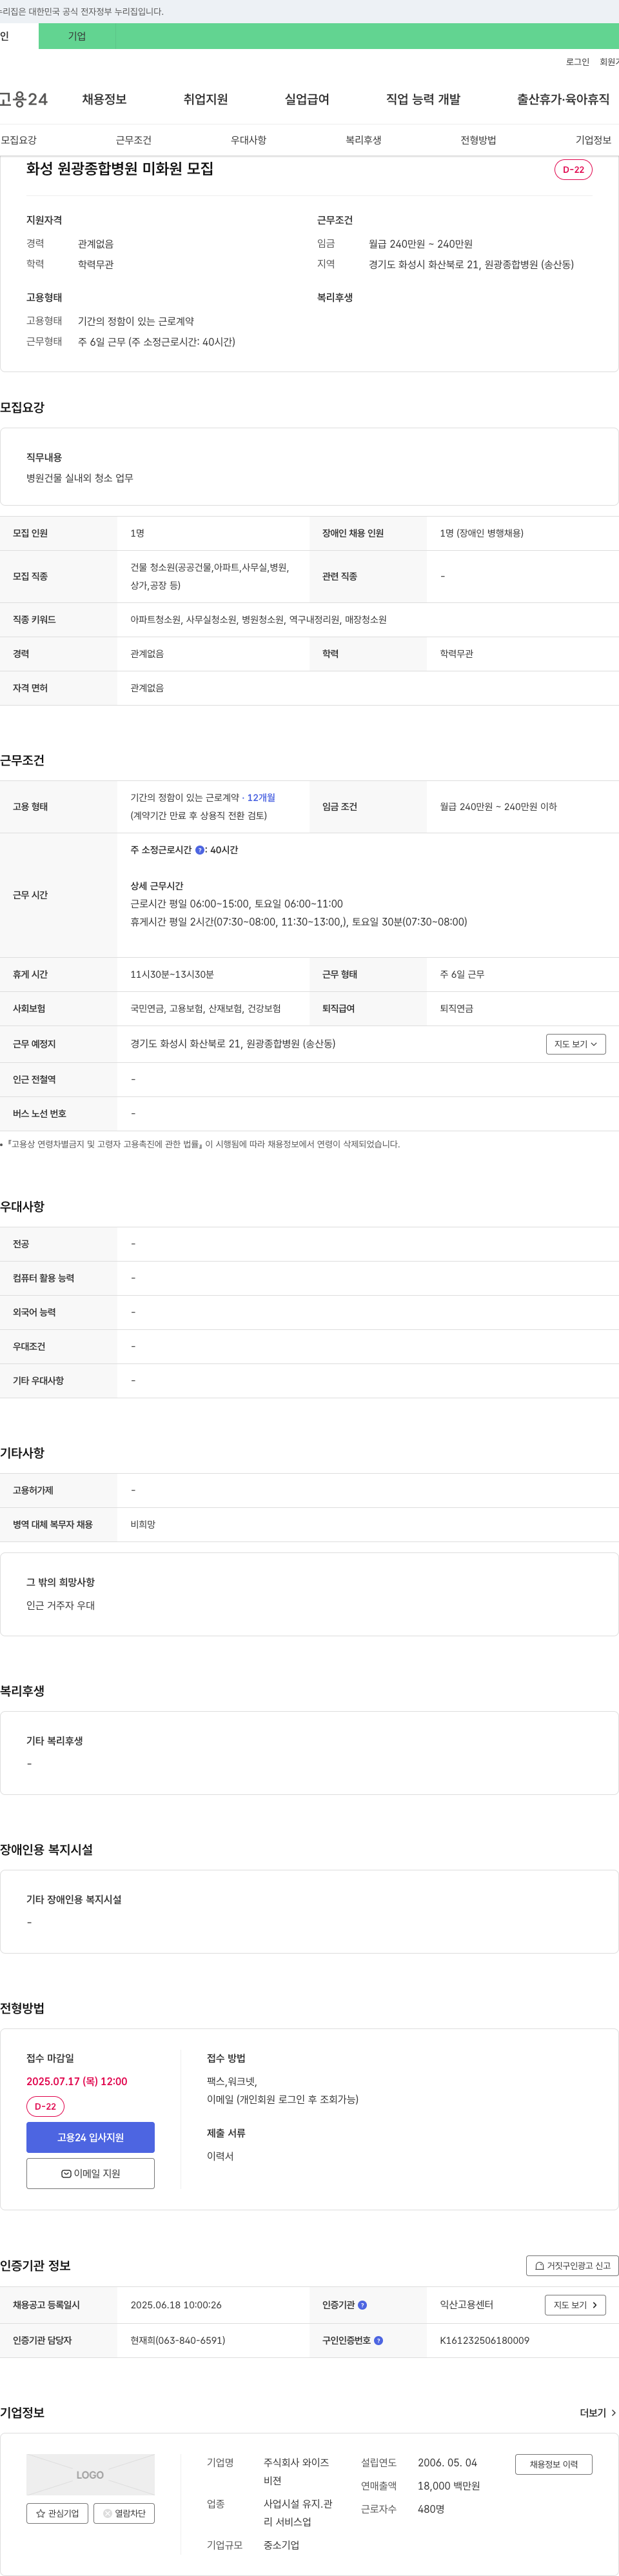Jump to the 모집요강 section tab
Viewport: 619px width, 2576px height.
tap(19, 140)
